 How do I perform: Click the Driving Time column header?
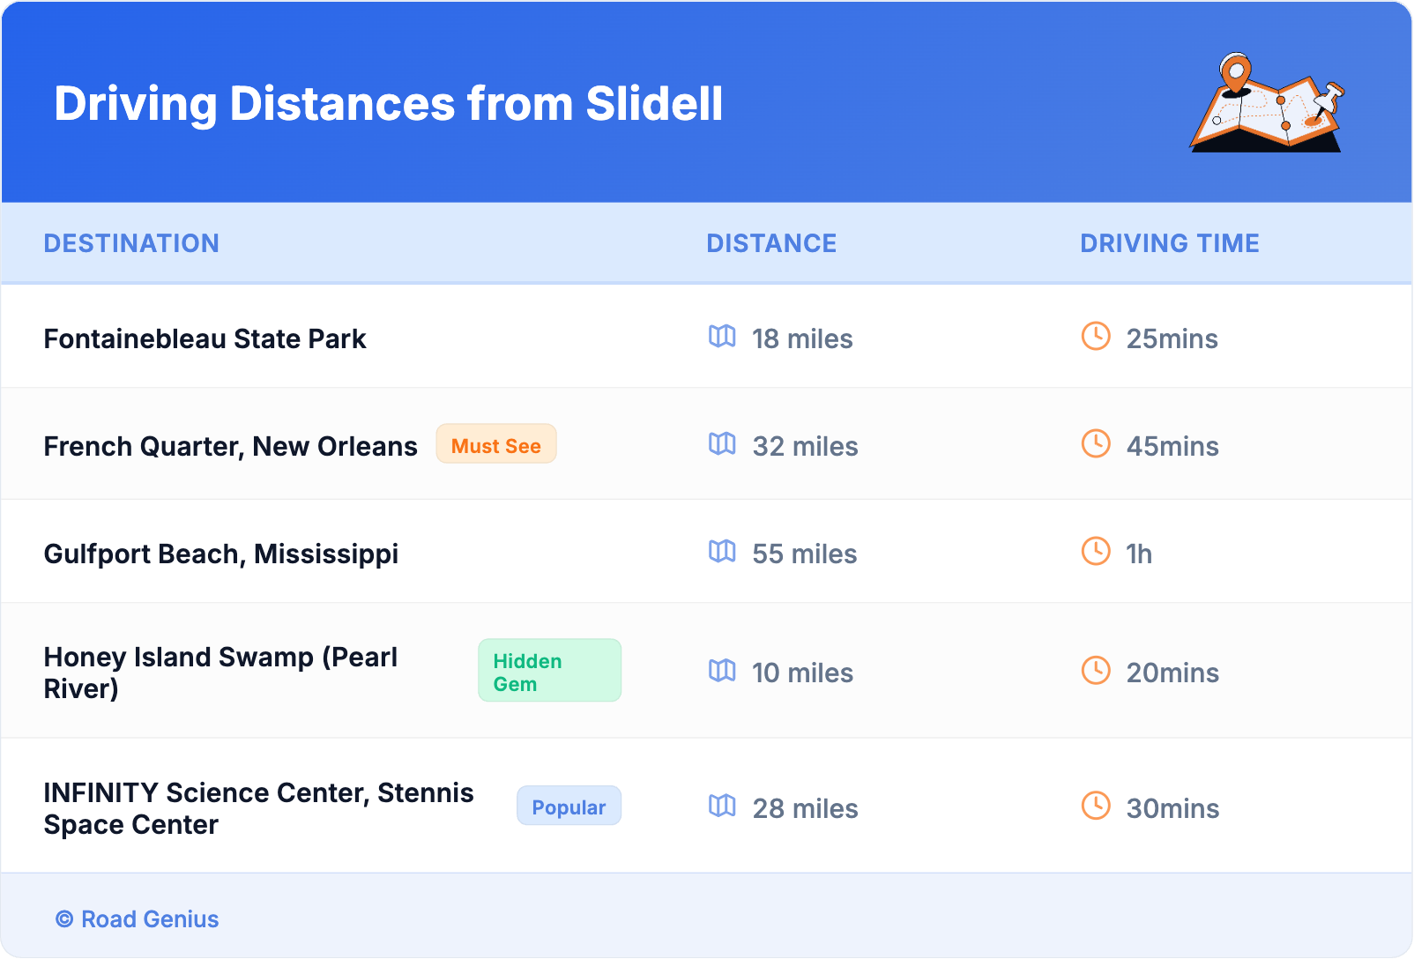tap(1169, 243)
